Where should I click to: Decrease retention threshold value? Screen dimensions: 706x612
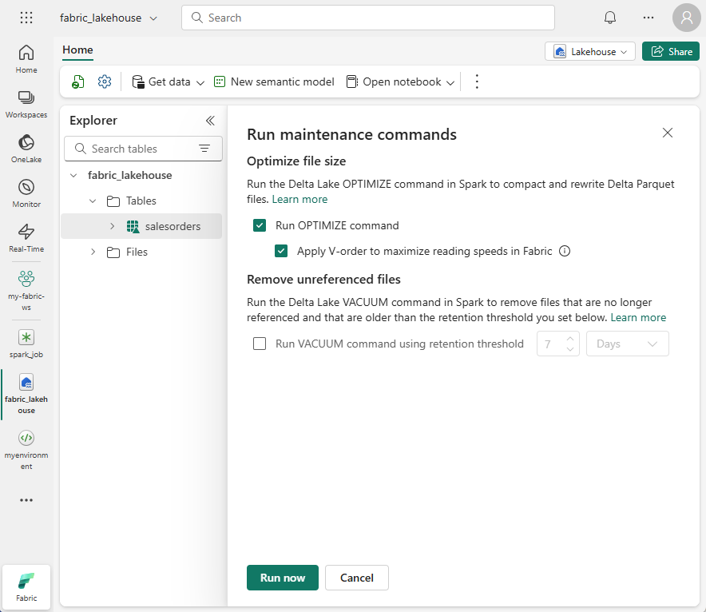[x=570, y=349]
